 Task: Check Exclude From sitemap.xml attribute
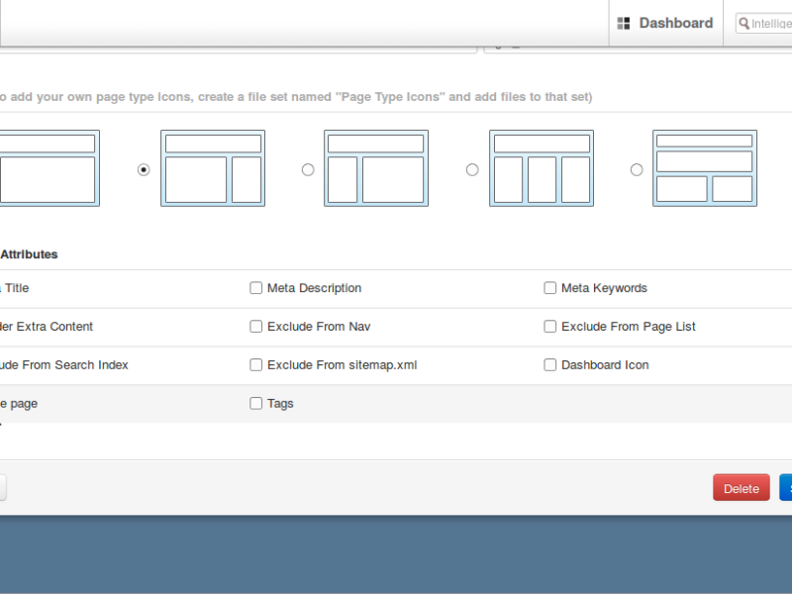(256, 364)
